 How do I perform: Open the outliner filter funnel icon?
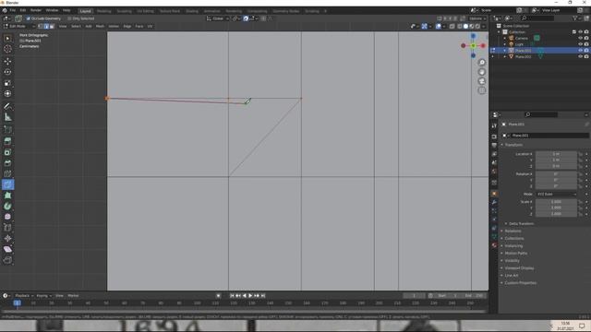[x=575, y=18]
